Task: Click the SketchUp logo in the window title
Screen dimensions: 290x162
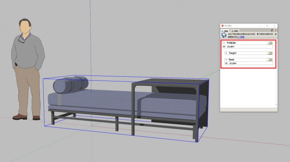Action: coord(223,26)
